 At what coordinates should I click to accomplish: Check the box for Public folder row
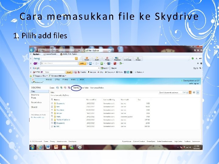52,116
